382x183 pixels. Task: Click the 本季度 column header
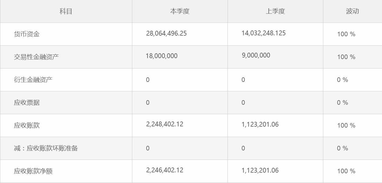(x=180, y=11)
